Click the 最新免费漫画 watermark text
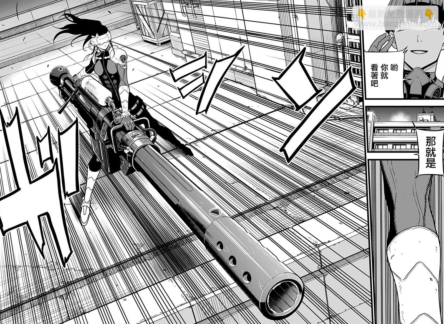Image resolution: width=444 pixels, height=324 pixels. [395, 14]
